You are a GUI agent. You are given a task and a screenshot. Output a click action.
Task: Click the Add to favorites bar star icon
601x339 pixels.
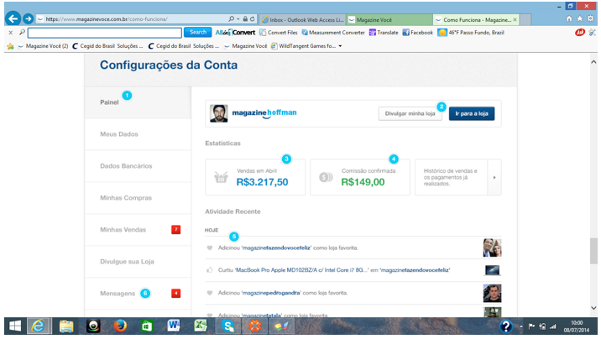pos(10,46)
